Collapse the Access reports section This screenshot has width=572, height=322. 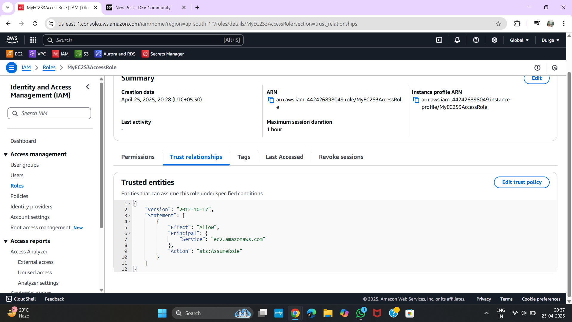coord(6,241)
